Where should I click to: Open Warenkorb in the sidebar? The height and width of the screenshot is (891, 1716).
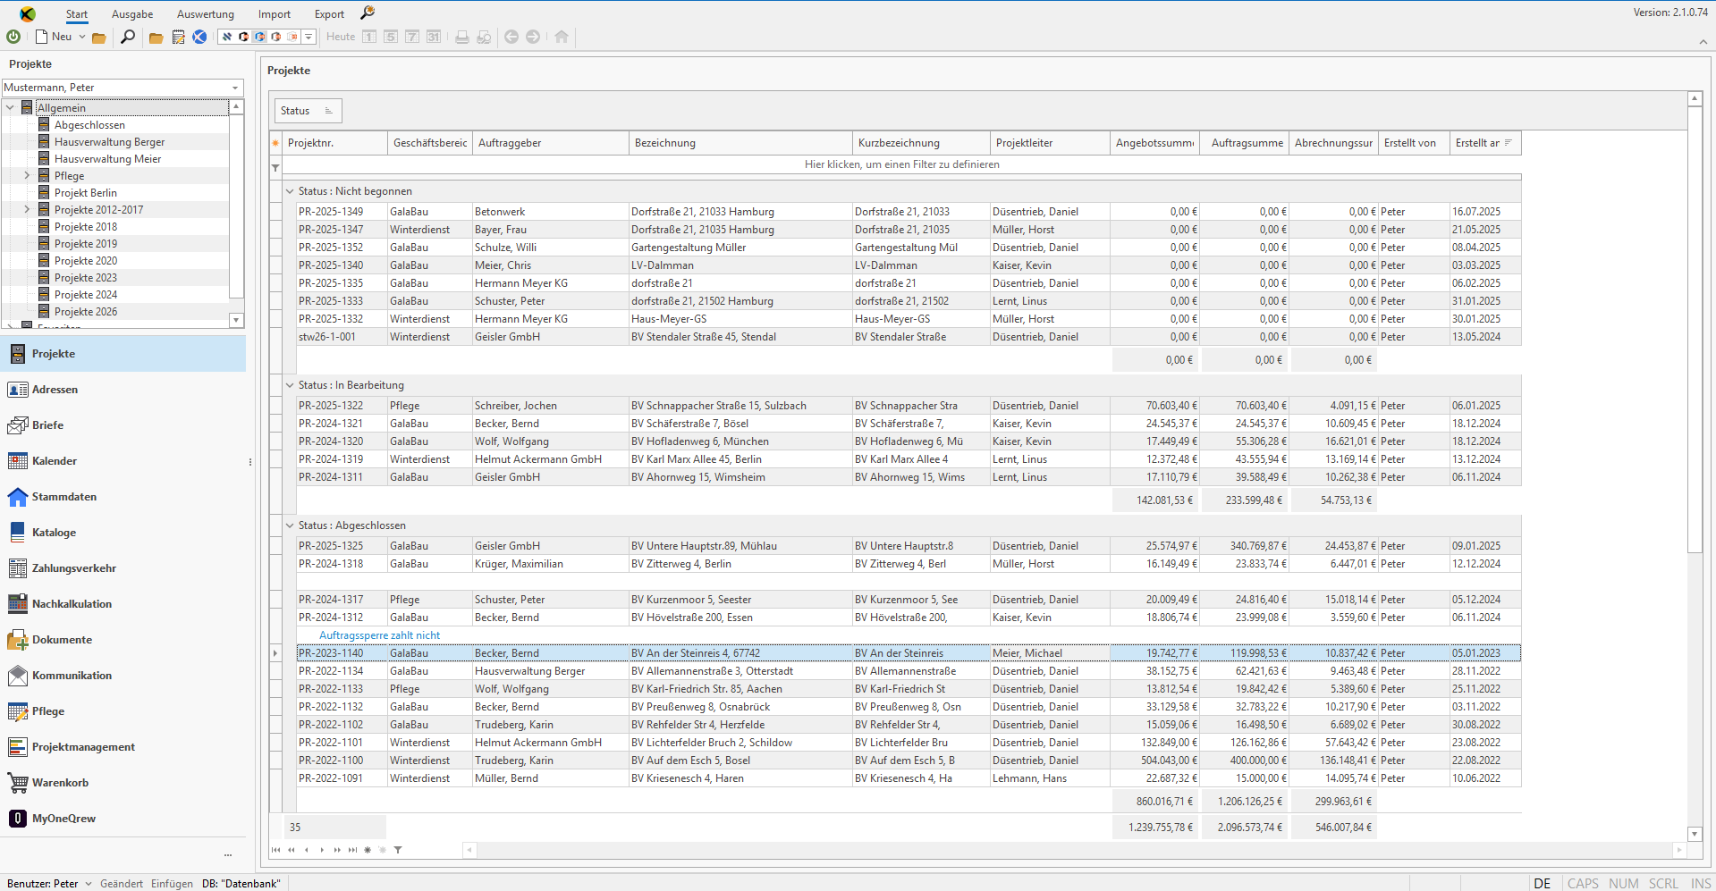(123, 783)
